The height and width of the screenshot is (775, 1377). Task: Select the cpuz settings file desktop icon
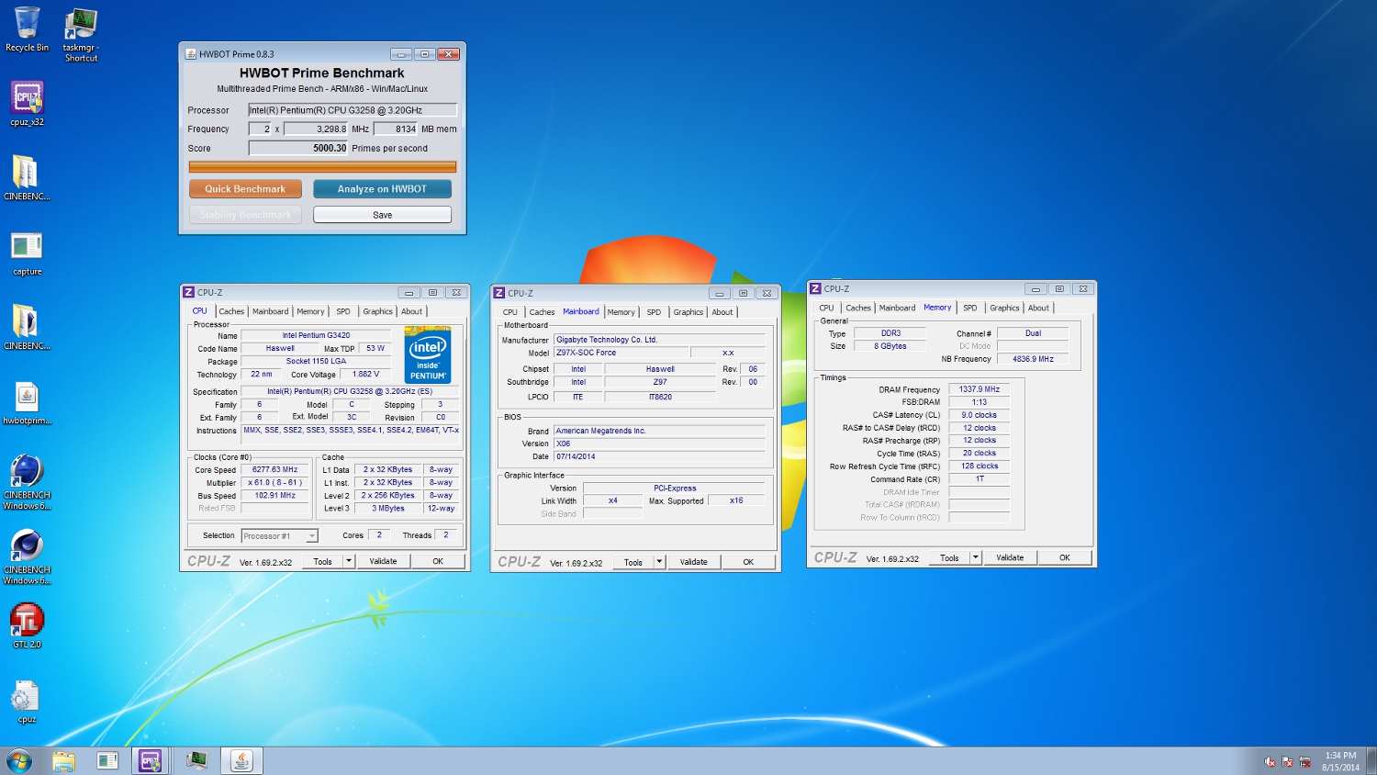pos(27,702)
